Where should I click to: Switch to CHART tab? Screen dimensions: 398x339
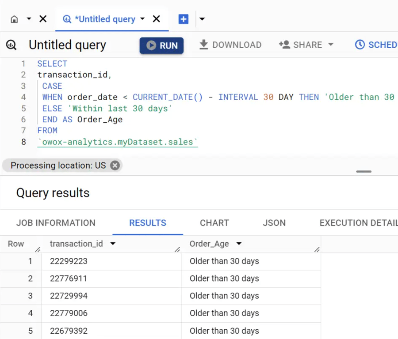tap(214, 223)
